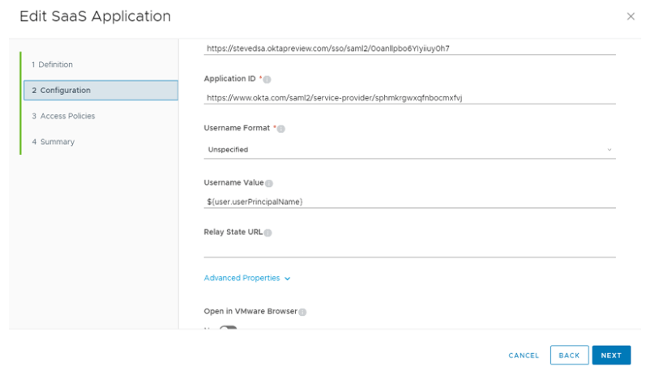This screenshot has width=659, height=379.
Task: Toggle the Open in VMware Browser switch
Action: coord(228,328)
